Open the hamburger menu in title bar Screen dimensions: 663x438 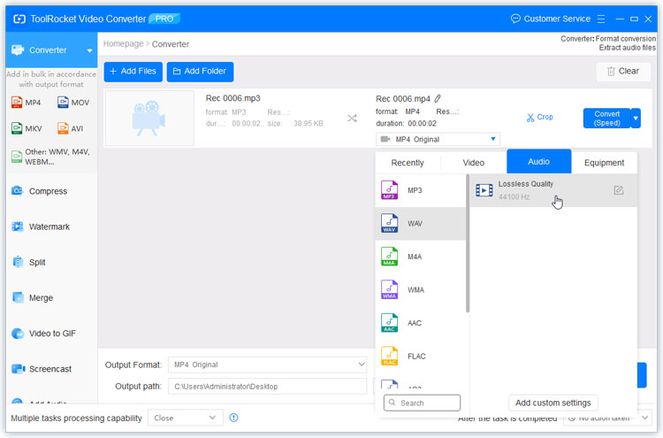pos(601,19)
